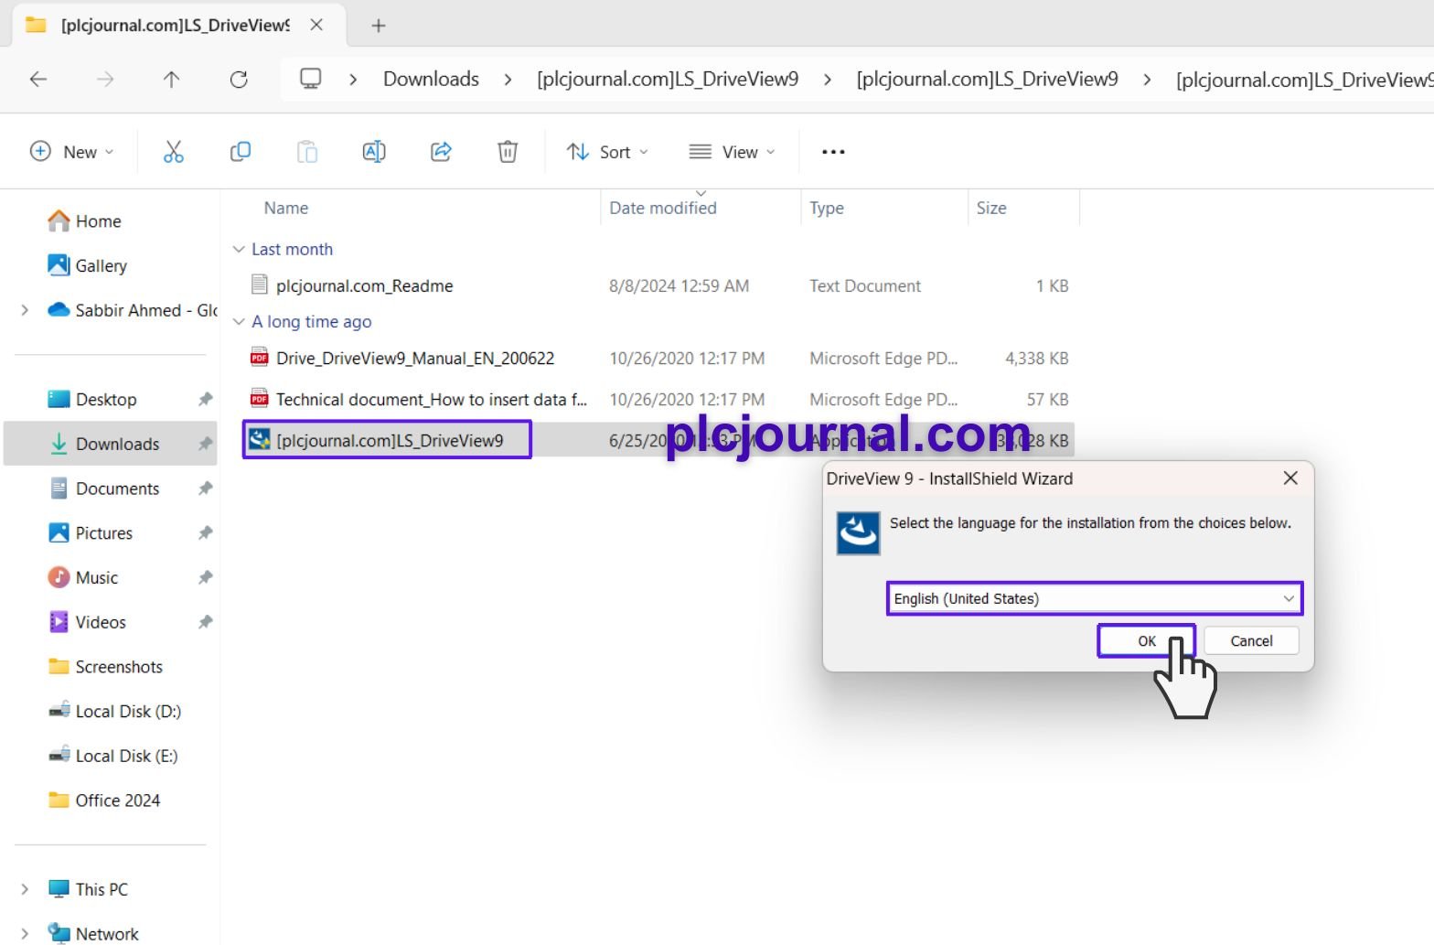
Task: Expand the This PC tree node
Action: tap(25, 889)
